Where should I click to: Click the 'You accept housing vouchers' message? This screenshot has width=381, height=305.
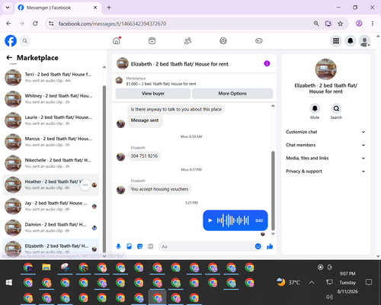click(159, 189)
